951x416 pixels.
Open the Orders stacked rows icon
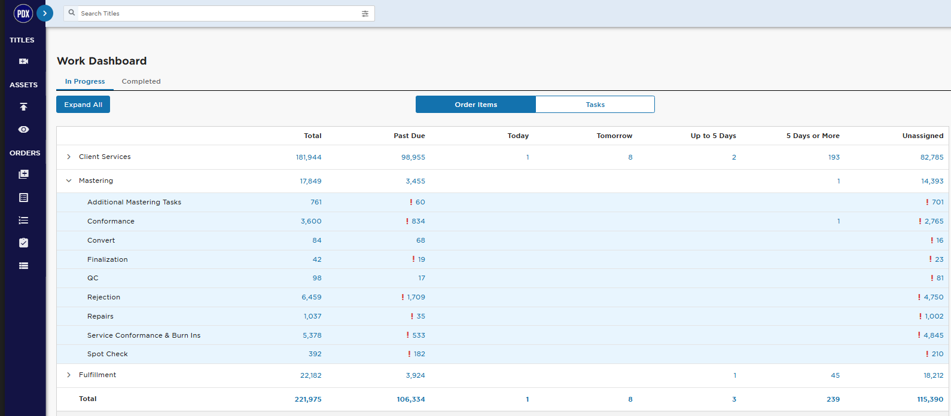(23, 266)
